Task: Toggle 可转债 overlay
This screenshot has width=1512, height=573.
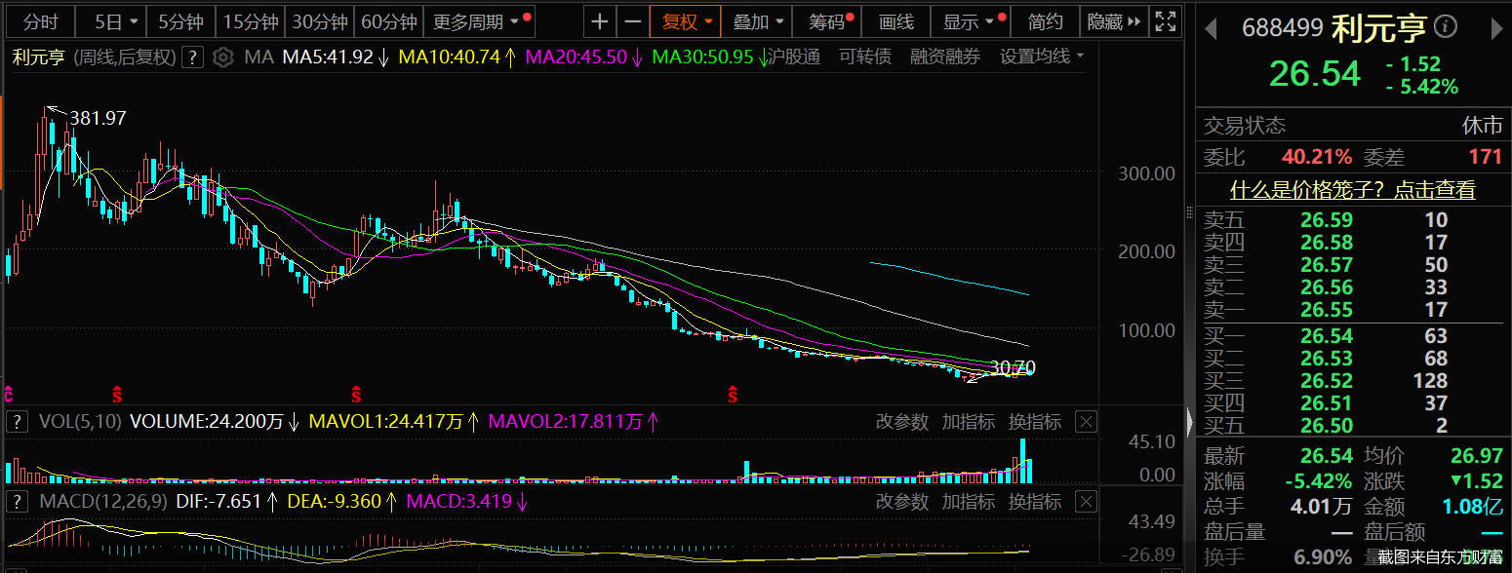Action: (865, 57)
